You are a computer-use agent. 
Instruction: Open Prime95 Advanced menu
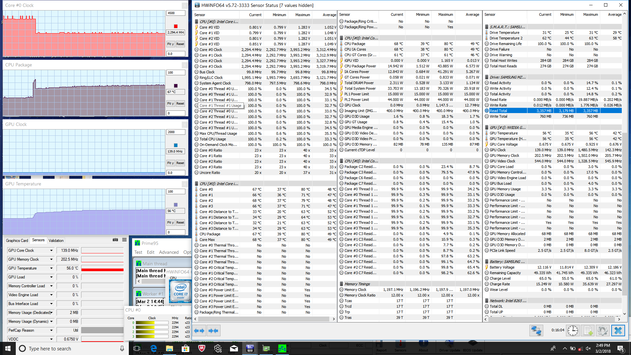(169, 252)
